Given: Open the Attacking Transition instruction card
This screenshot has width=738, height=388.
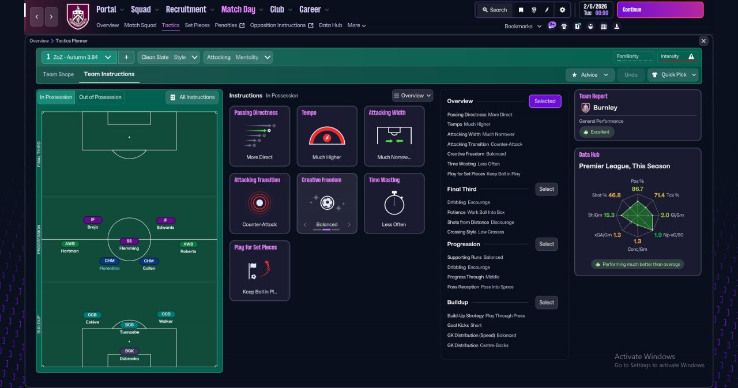Looking at the screenshot, I should (x=259, y=204).
